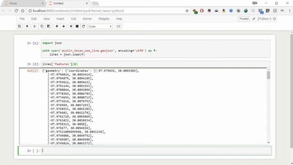The image size is (293, 165).
Task: Open the Kernel menu
Action: tap(87, 19)
